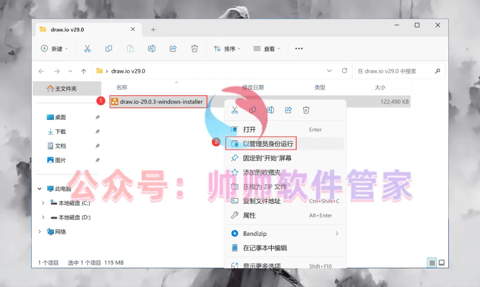Click draw.io v29.0 in address bar path
The height and width of the screenshot is (287, 480).
click(x=128, y=71)
